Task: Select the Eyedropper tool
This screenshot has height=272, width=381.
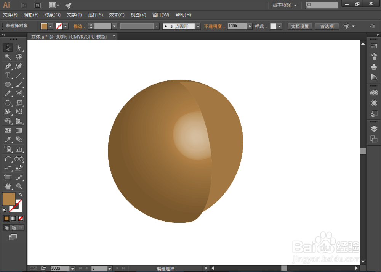Action: coord(8,139)
